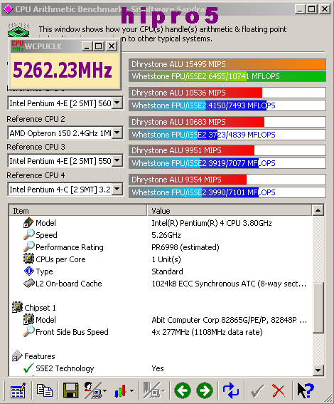This screenshot has height=404, width=334.
Task: Click the greyed device/computer icon
Action: 152,390
